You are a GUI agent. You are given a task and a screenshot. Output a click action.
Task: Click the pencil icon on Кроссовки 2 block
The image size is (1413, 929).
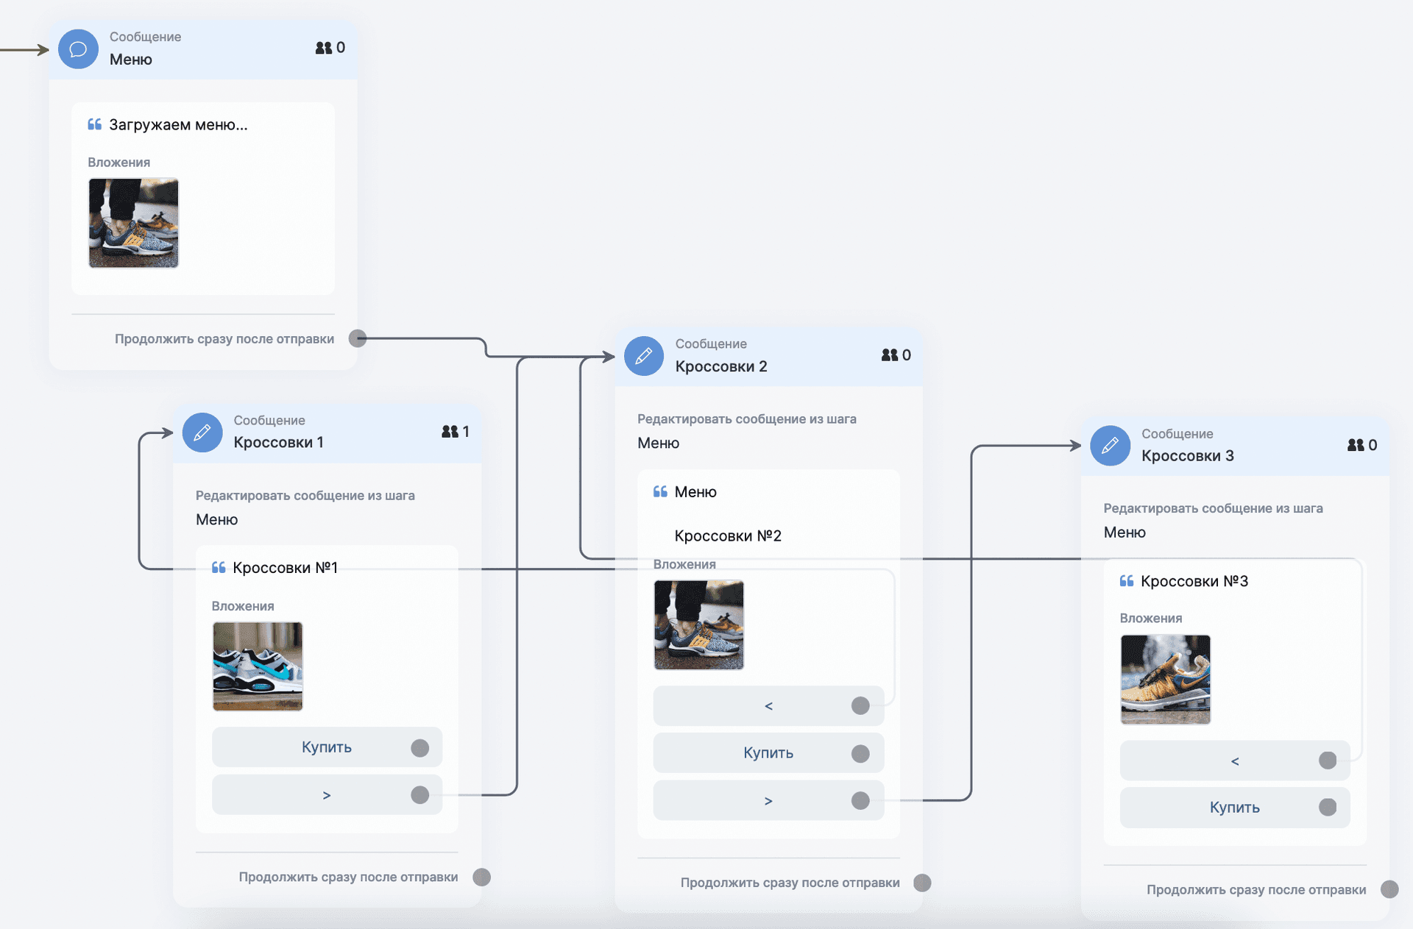pos(644,356)
